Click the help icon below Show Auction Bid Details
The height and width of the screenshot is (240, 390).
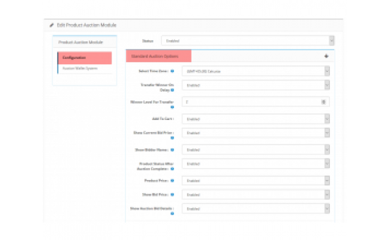coord(172,214)
